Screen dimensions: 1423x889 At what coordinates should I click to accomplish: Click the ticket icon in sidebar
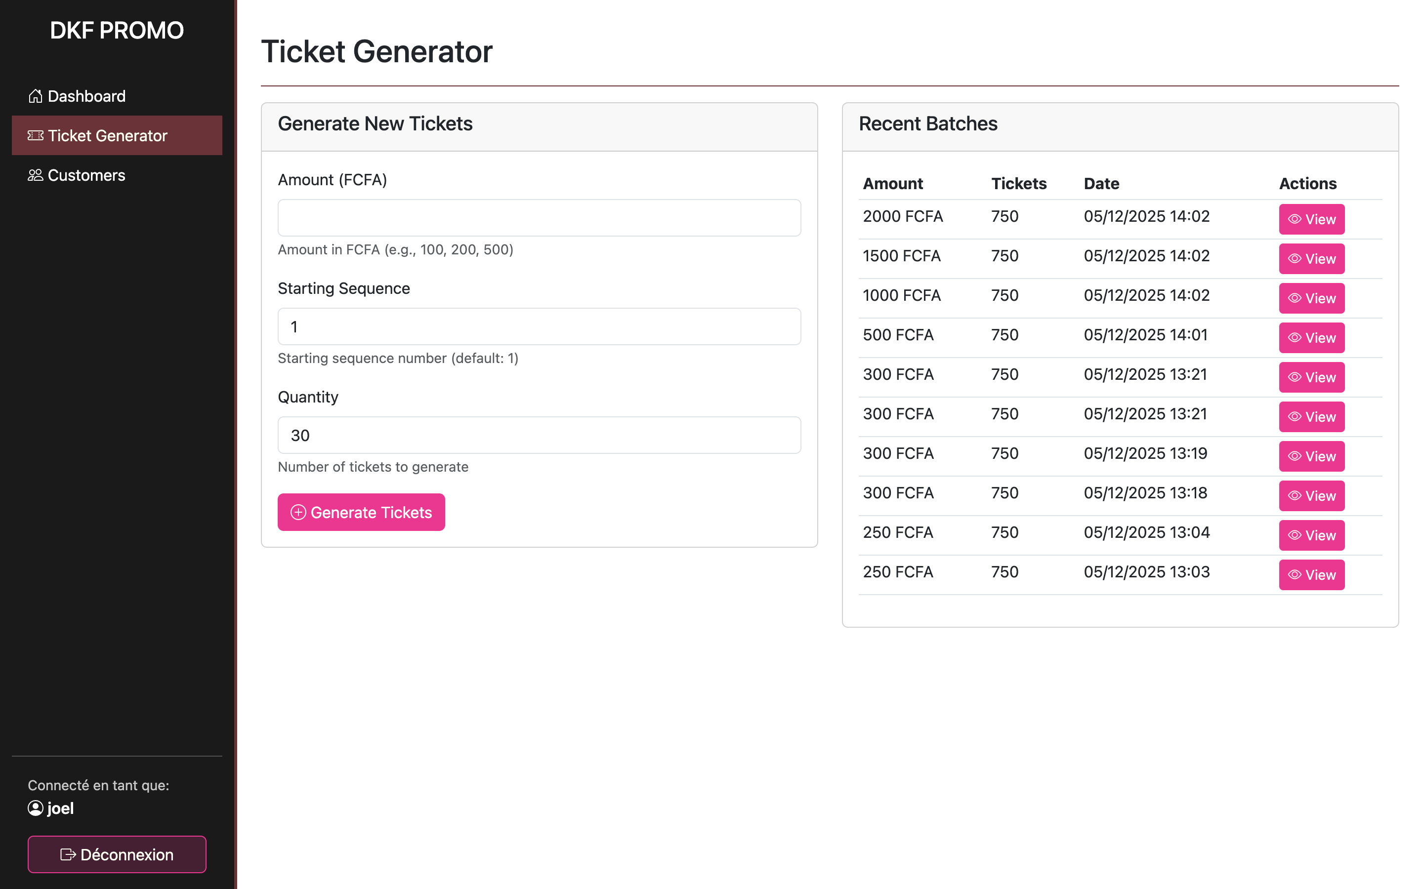[35, 136]
